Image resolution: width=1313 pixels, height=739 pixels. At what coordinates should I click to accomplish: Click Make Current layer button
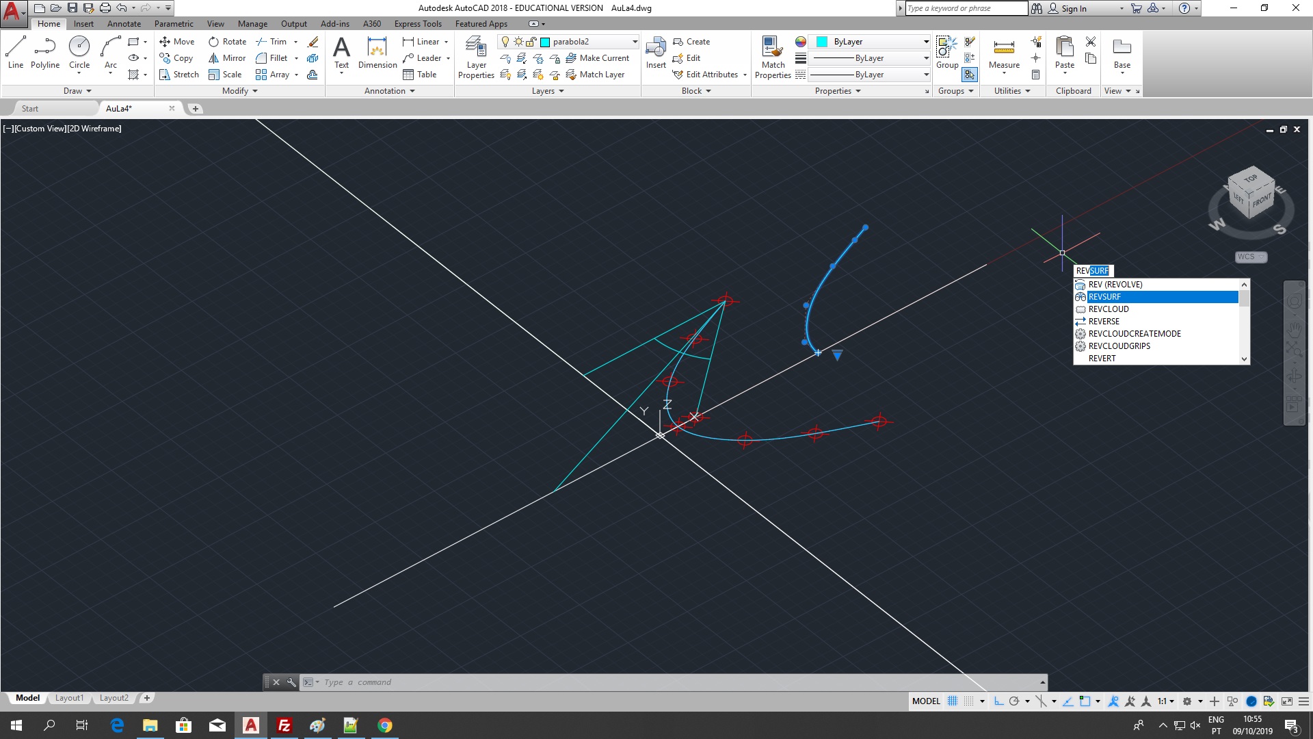coord(598,58)
